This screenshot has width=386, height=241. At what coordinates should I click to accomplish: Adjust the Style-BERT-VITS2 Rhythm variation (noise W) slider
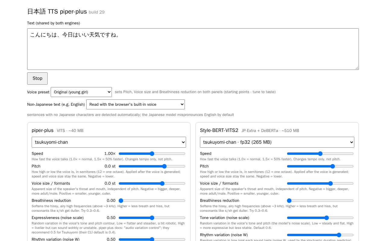pos(320,235)
